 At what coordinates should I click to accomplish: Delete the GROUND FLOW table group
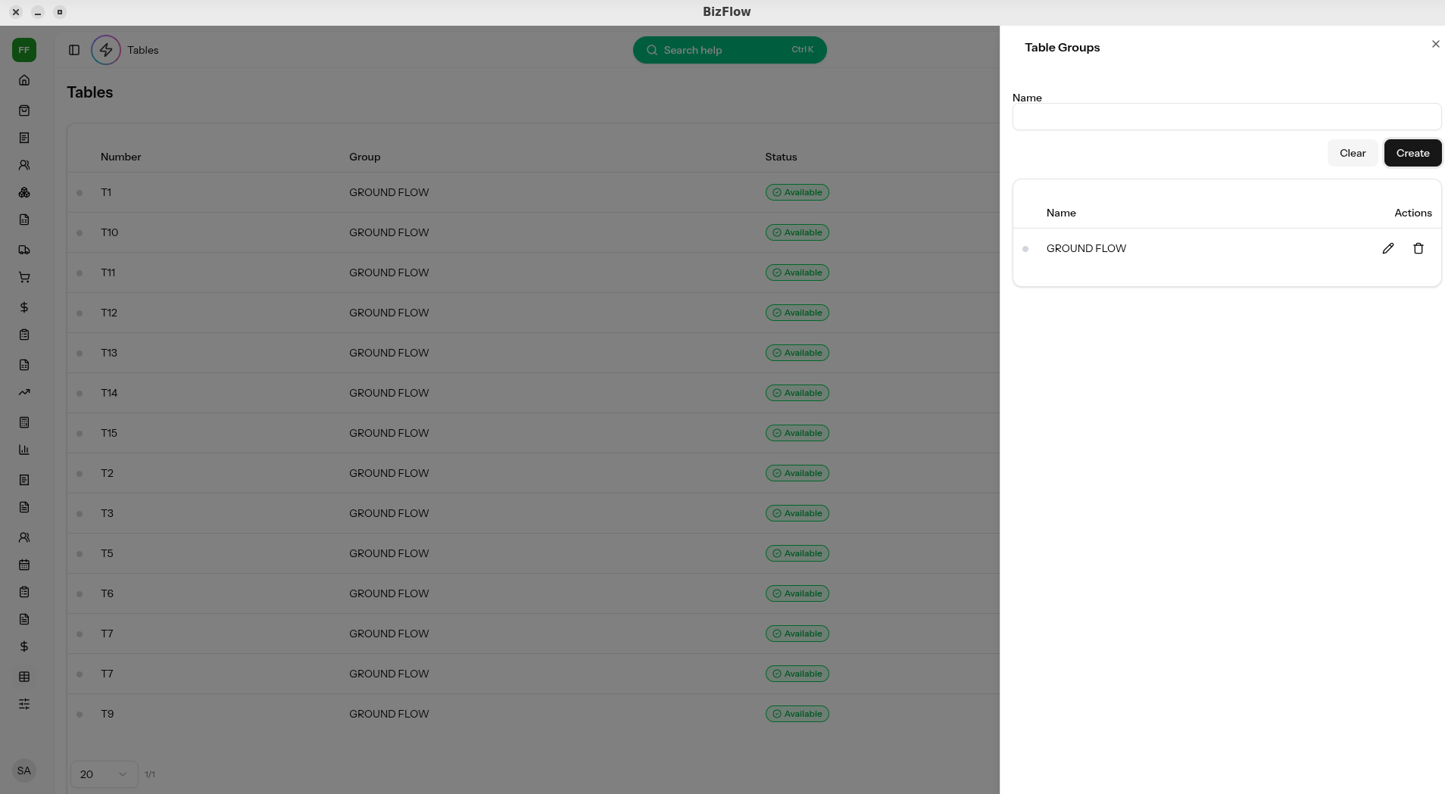click(x=1418, y=248)
